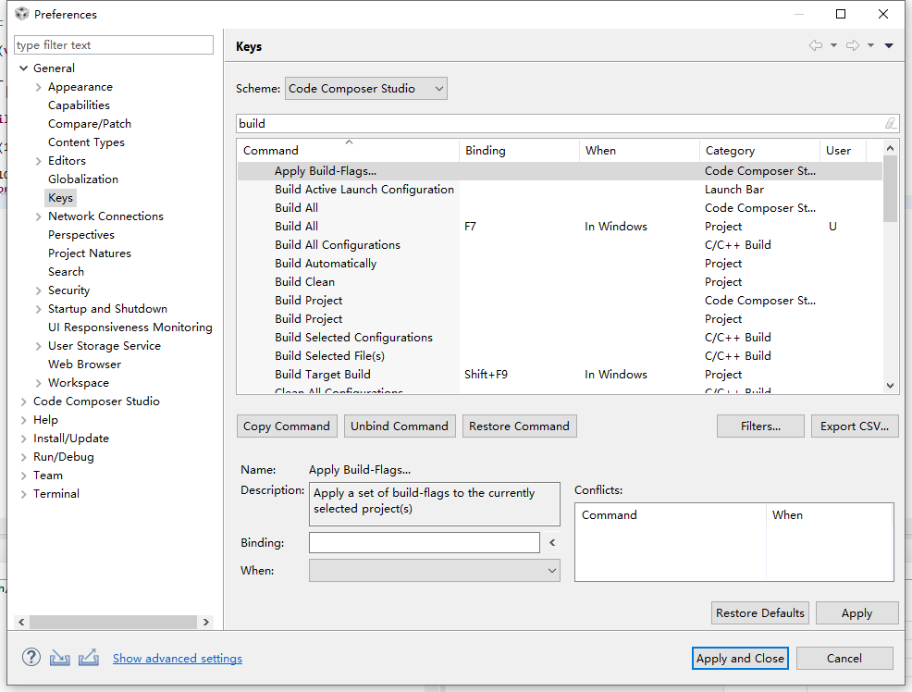Screen dimensions: 912x692
Task: Open Globalization preference page
Action: [83, 179]
